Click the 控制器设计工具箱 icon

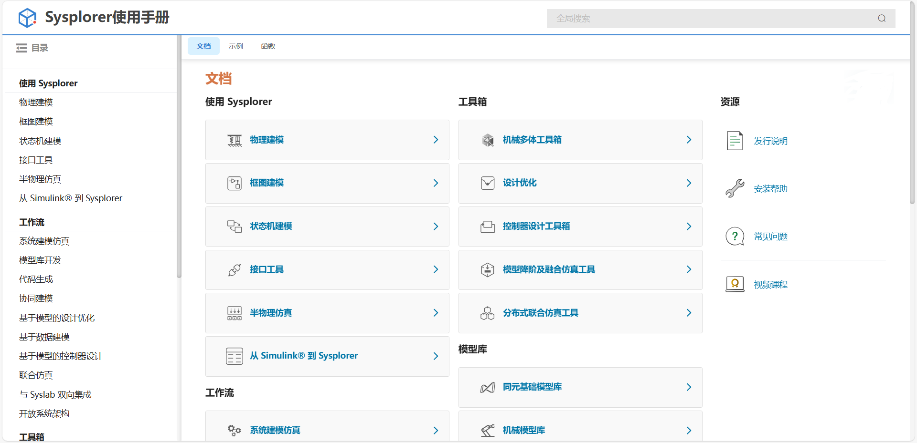point(488,227)
